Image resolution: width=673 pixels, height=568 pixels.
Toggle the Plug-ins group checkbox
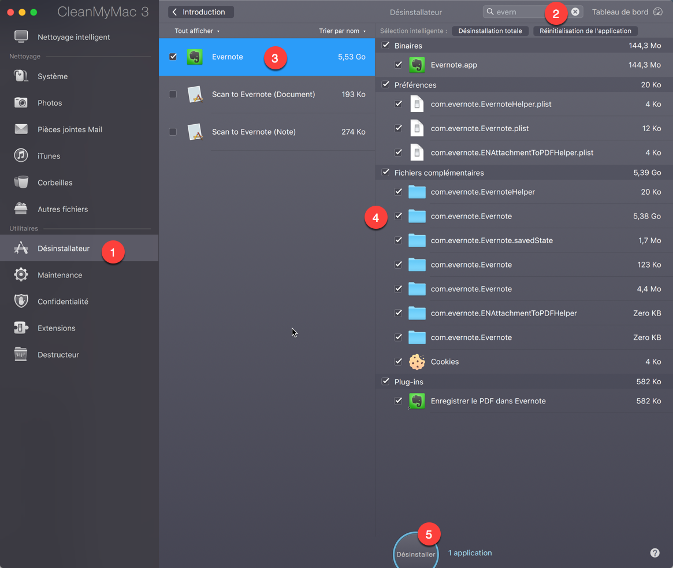point(386,381)
